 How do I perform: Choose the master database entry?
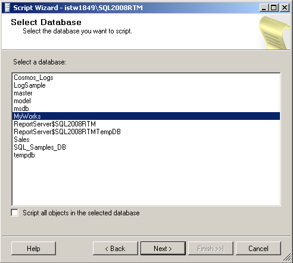point(146,93)
